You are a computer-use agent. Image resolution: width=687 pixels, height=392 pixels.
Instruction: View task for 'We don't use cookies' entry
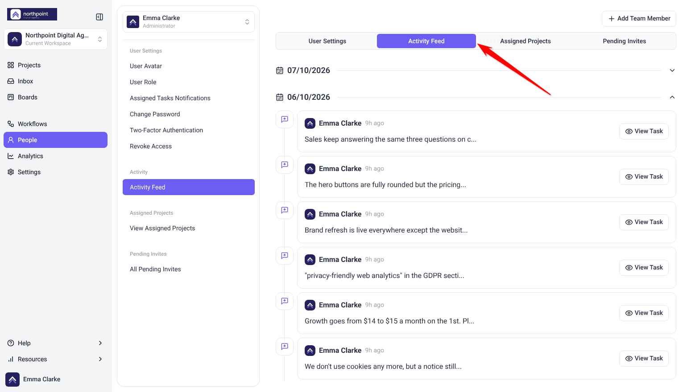pos(644,359)
